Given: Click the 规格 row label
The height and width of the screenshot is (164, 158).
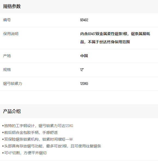Looking at the screenshot, I should point(7,70).
